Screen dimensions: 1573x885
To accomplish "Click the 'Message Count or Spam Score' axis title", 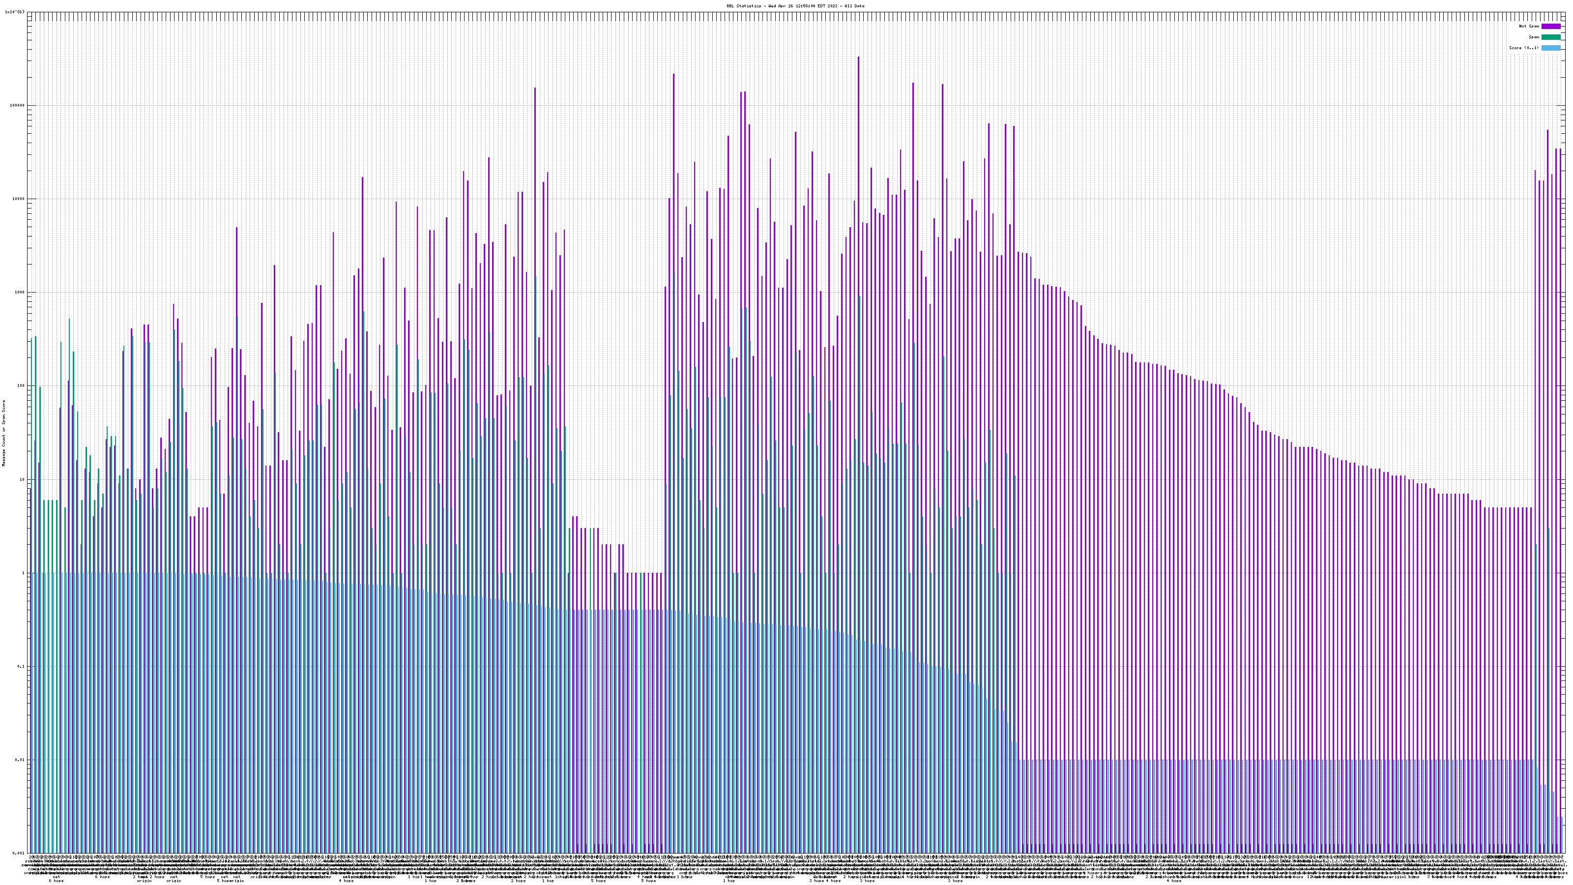I will pyautogui.click(x=3, y=433).
